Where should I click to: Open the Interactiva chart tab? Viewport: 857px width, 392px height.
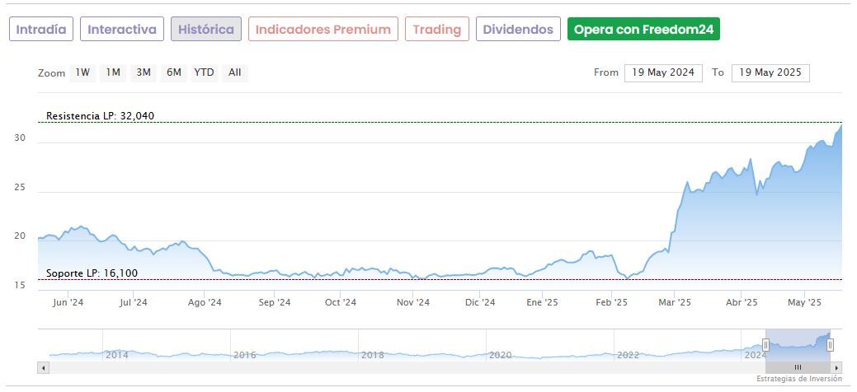coord(122,30)
